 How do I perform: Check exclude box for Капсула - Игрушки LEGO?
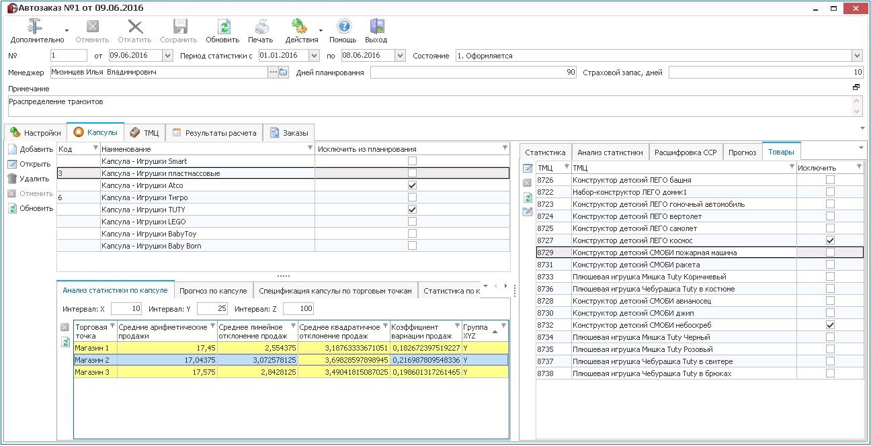click(x=412, y=222)
